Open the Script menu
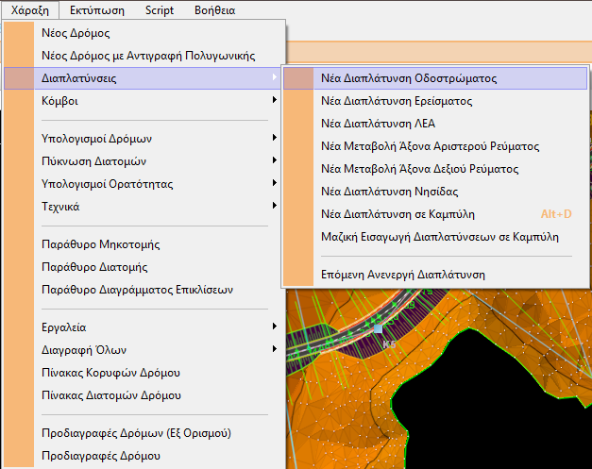The image size is (592, 469). point(160,10)
